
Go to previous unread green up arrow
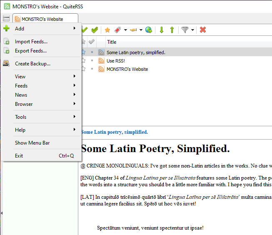tap(172, 30)
